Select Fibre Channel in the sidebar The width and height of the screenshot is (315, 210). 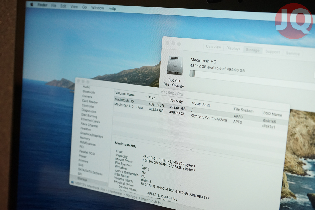click(x=89, y=125)
